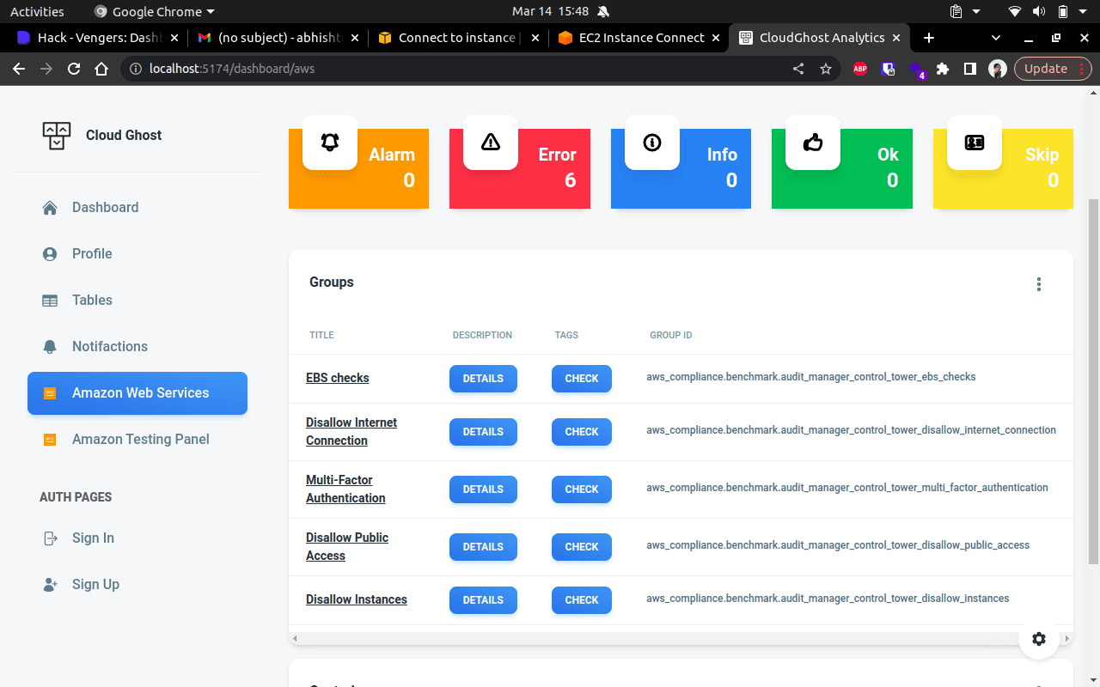This screenshot has width=1100, height=687.
Task: Switch to the Gmail (no subject) tab
Action: tap(278, 38)
